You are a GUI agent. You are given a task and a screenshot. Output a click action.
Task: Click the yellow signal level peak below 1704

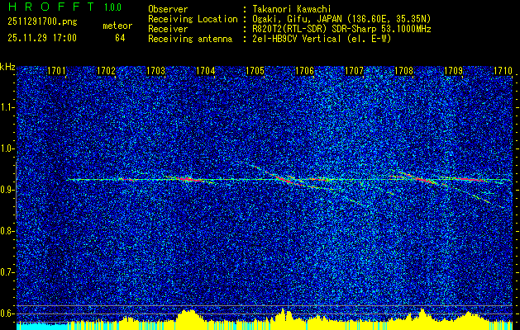tap(189, 318)
